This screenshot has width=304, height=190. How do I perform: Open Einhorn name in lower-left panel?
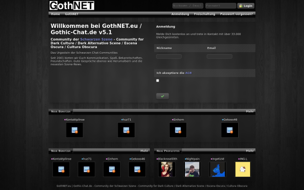click(112, 159)
